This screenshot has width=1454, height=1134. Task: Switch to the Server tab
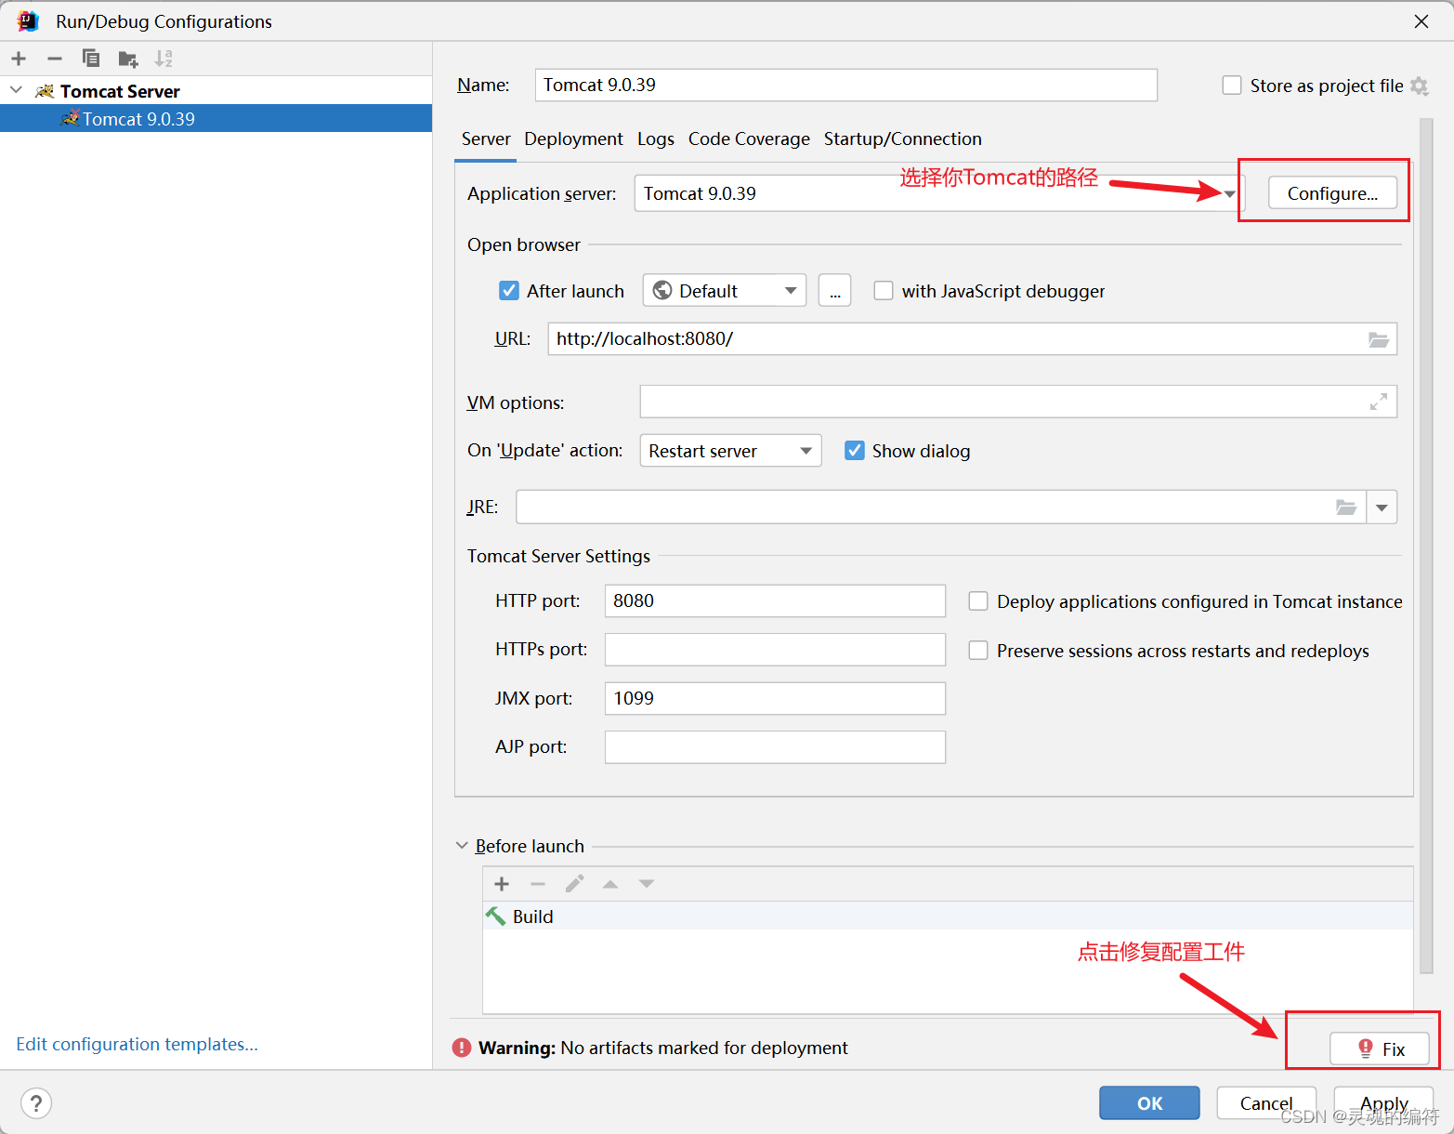click(x=486, y=138)
